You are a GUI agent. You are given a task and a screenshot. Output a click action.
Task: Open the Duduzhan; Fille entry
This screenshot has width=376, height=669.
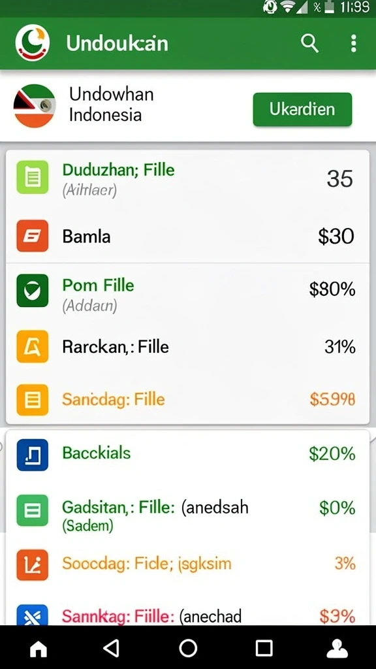tap(187, 179)
